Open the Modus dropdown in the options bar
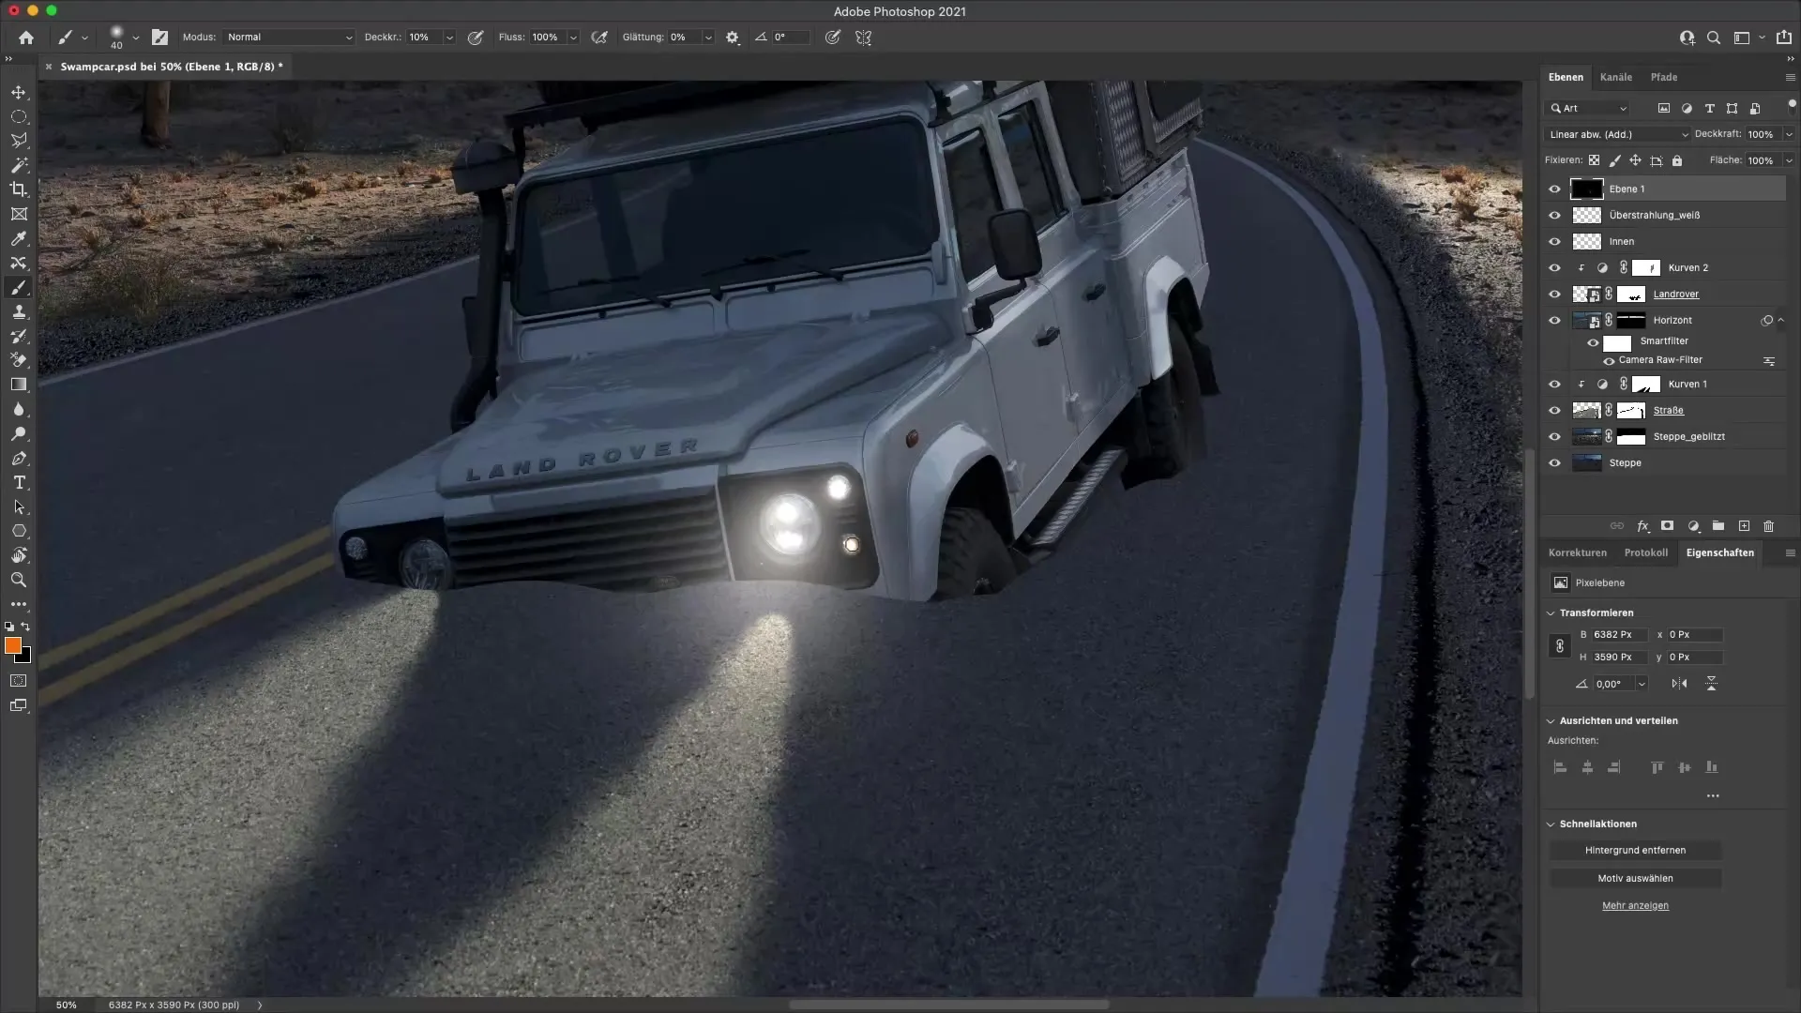The width and height of the screenshot is (1801, 1013). (x=288, y=37)
